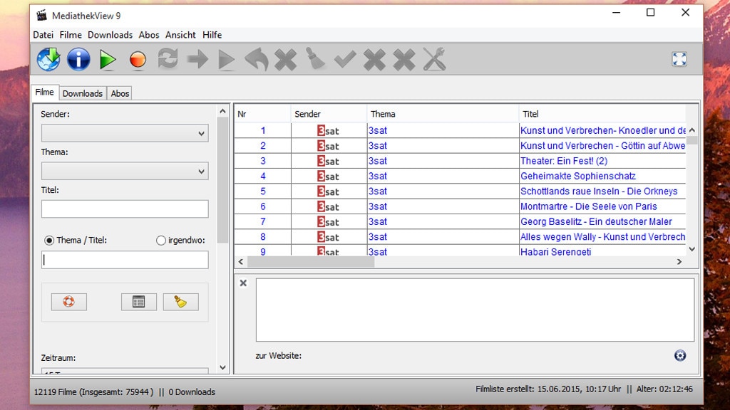
Task: Click the yellow broom clear filter button
Action: pyautogui.click(x=180, y=302)
